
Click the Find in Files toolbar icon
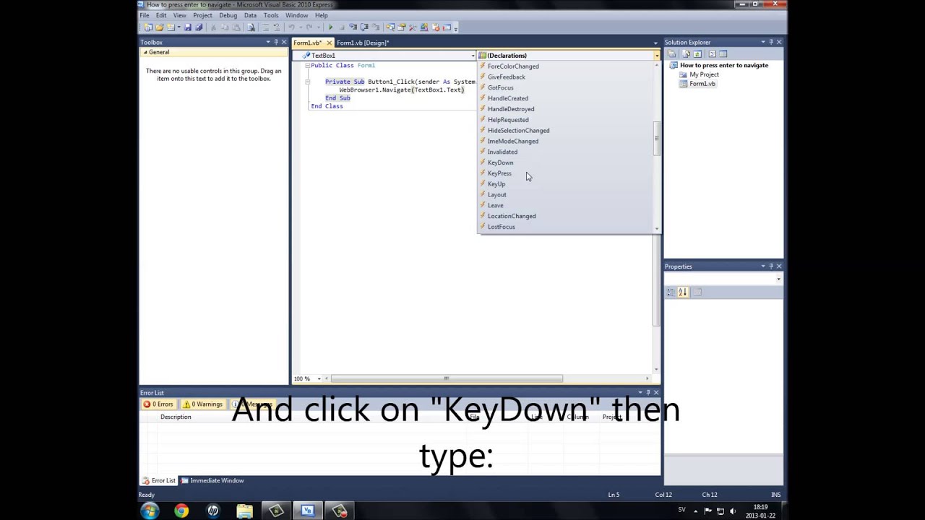coord(251,27)
